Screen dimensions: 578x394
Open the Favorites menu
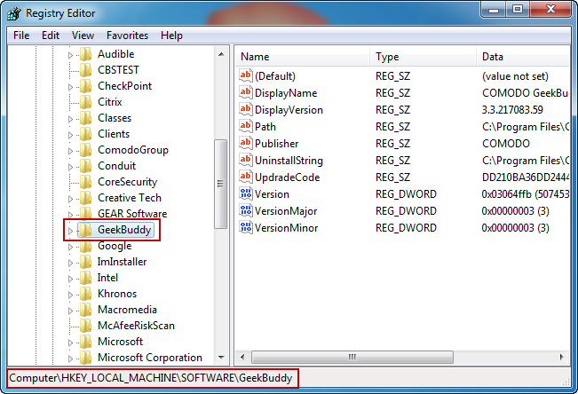point(127,35)
